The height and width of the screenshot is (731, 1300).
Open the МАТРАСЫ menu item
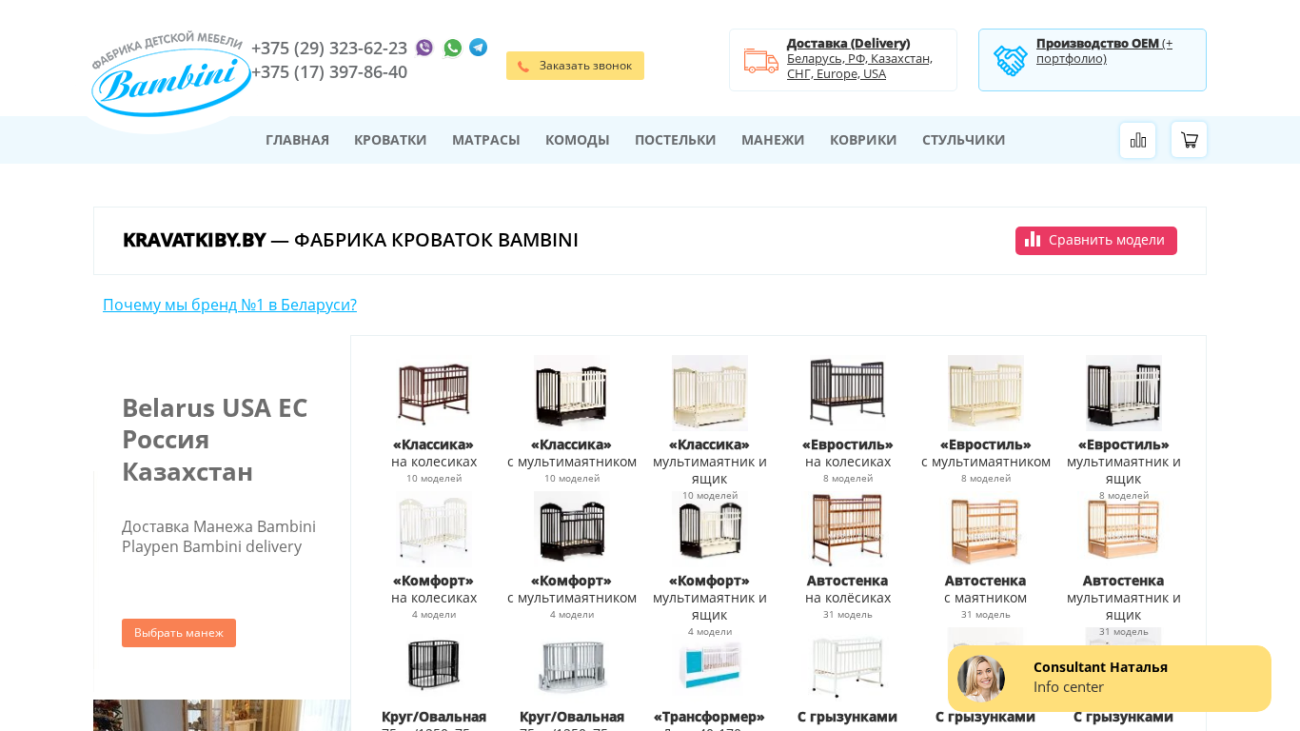pos(485,140)
